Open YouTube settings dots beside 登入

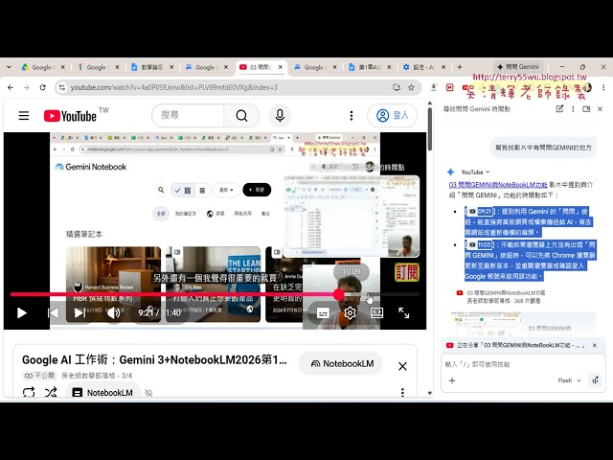(x=352, y=116)
